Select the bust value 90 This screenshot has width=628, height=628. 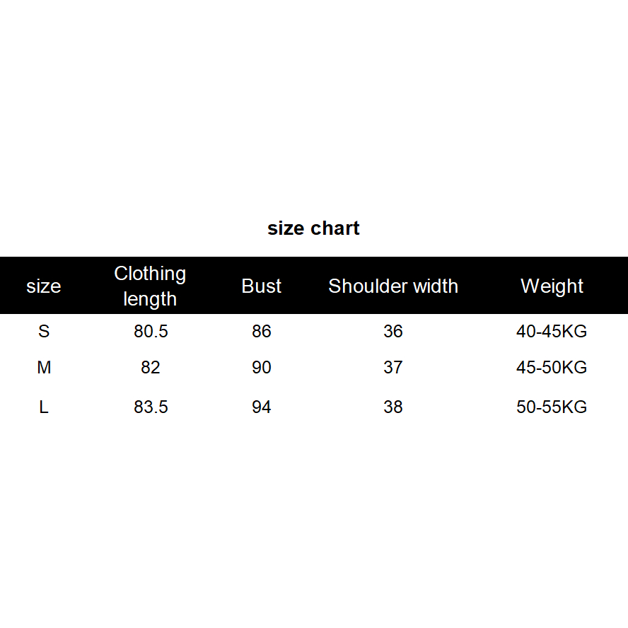262,368
